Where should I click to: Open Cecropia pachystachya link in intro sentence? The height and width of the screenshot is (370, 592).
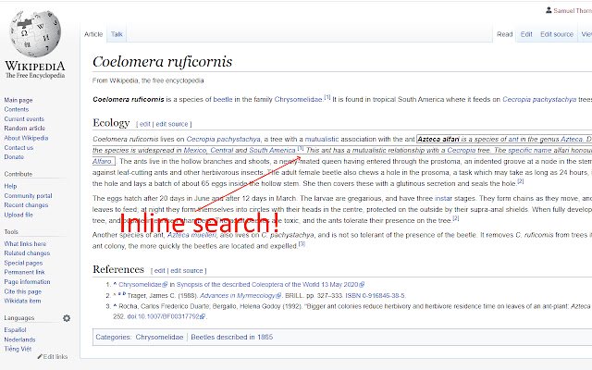(539, 100)
